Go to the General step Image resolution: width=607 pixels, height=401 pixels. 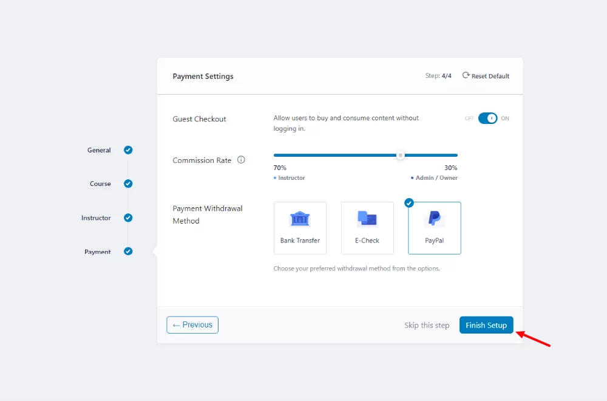coord(99,150)
